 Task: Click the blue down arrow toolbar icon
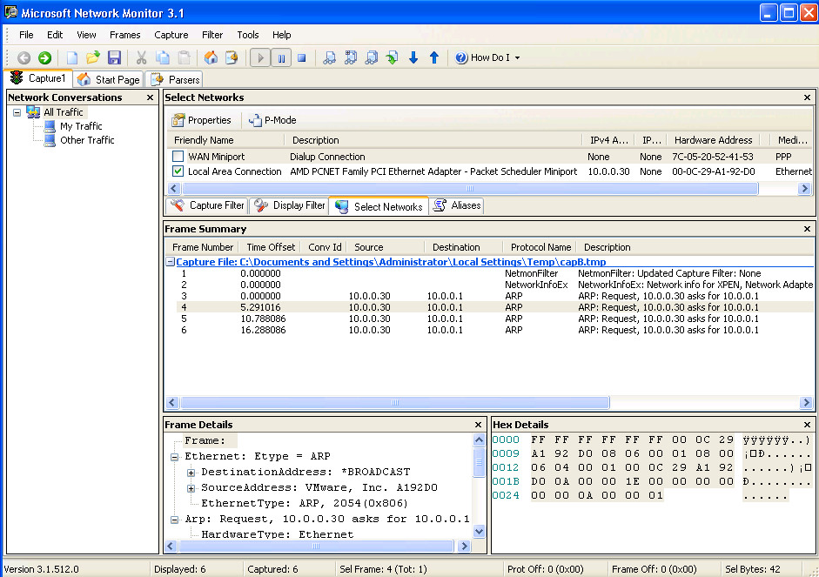pos(413,58)
